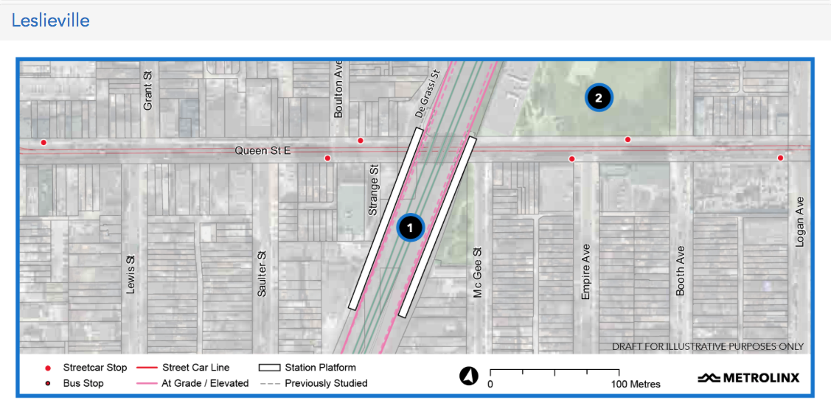Click the Booth Ave label
Screen dimensions: 831x417
coord(681,271)
